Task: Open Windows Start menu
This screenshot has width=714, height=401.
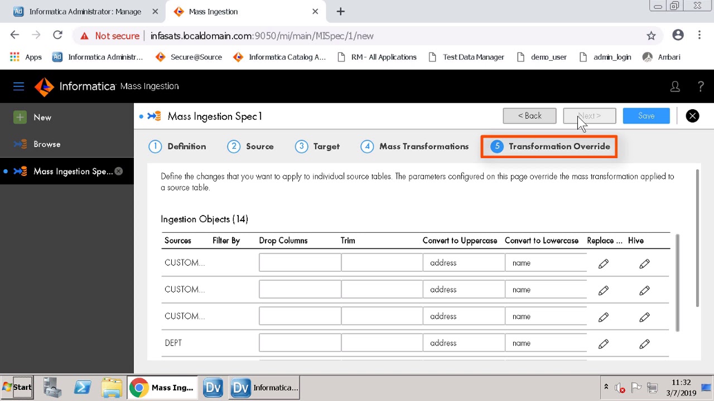Action: pos(17,387)
